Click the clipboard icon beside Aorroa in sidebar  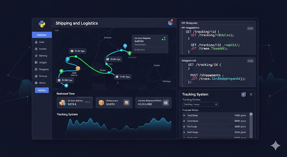pyautogui.click(x=36, y=83)
